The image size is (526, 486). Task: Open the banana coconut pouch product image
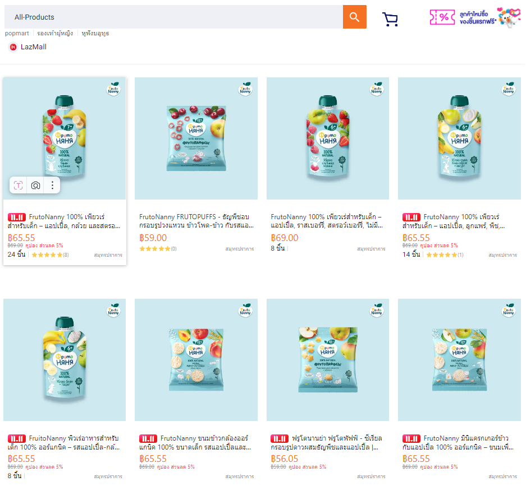65,359
